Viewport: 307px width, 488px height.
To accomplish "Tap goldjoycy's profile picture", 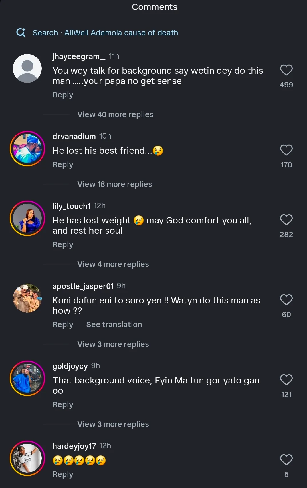I will pyautogui.click(x=27, y=378).
